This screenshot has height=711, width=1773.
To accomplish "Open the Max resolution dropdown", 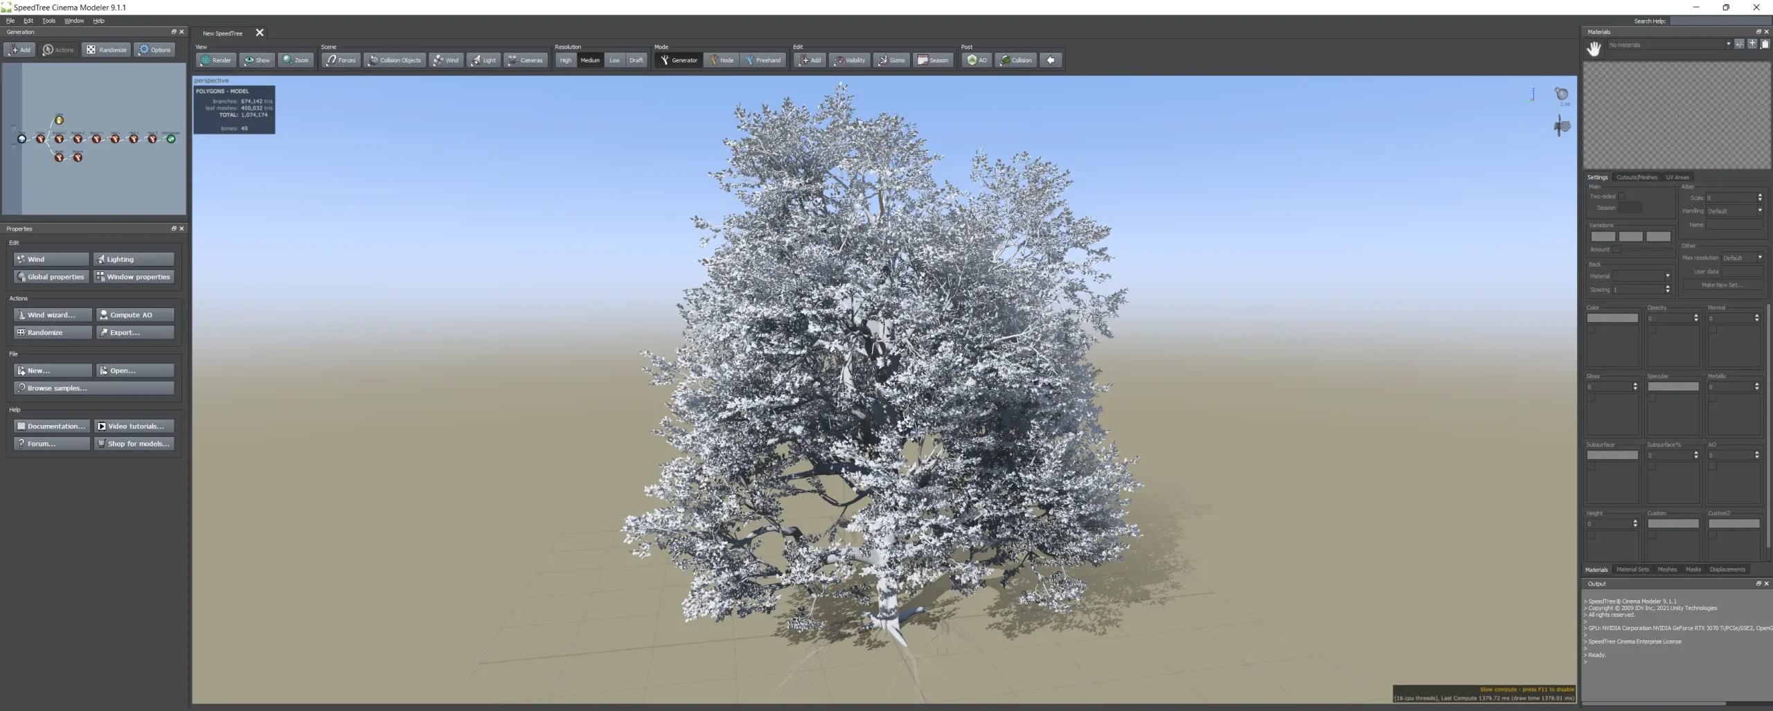I will tap(1742, 258).
